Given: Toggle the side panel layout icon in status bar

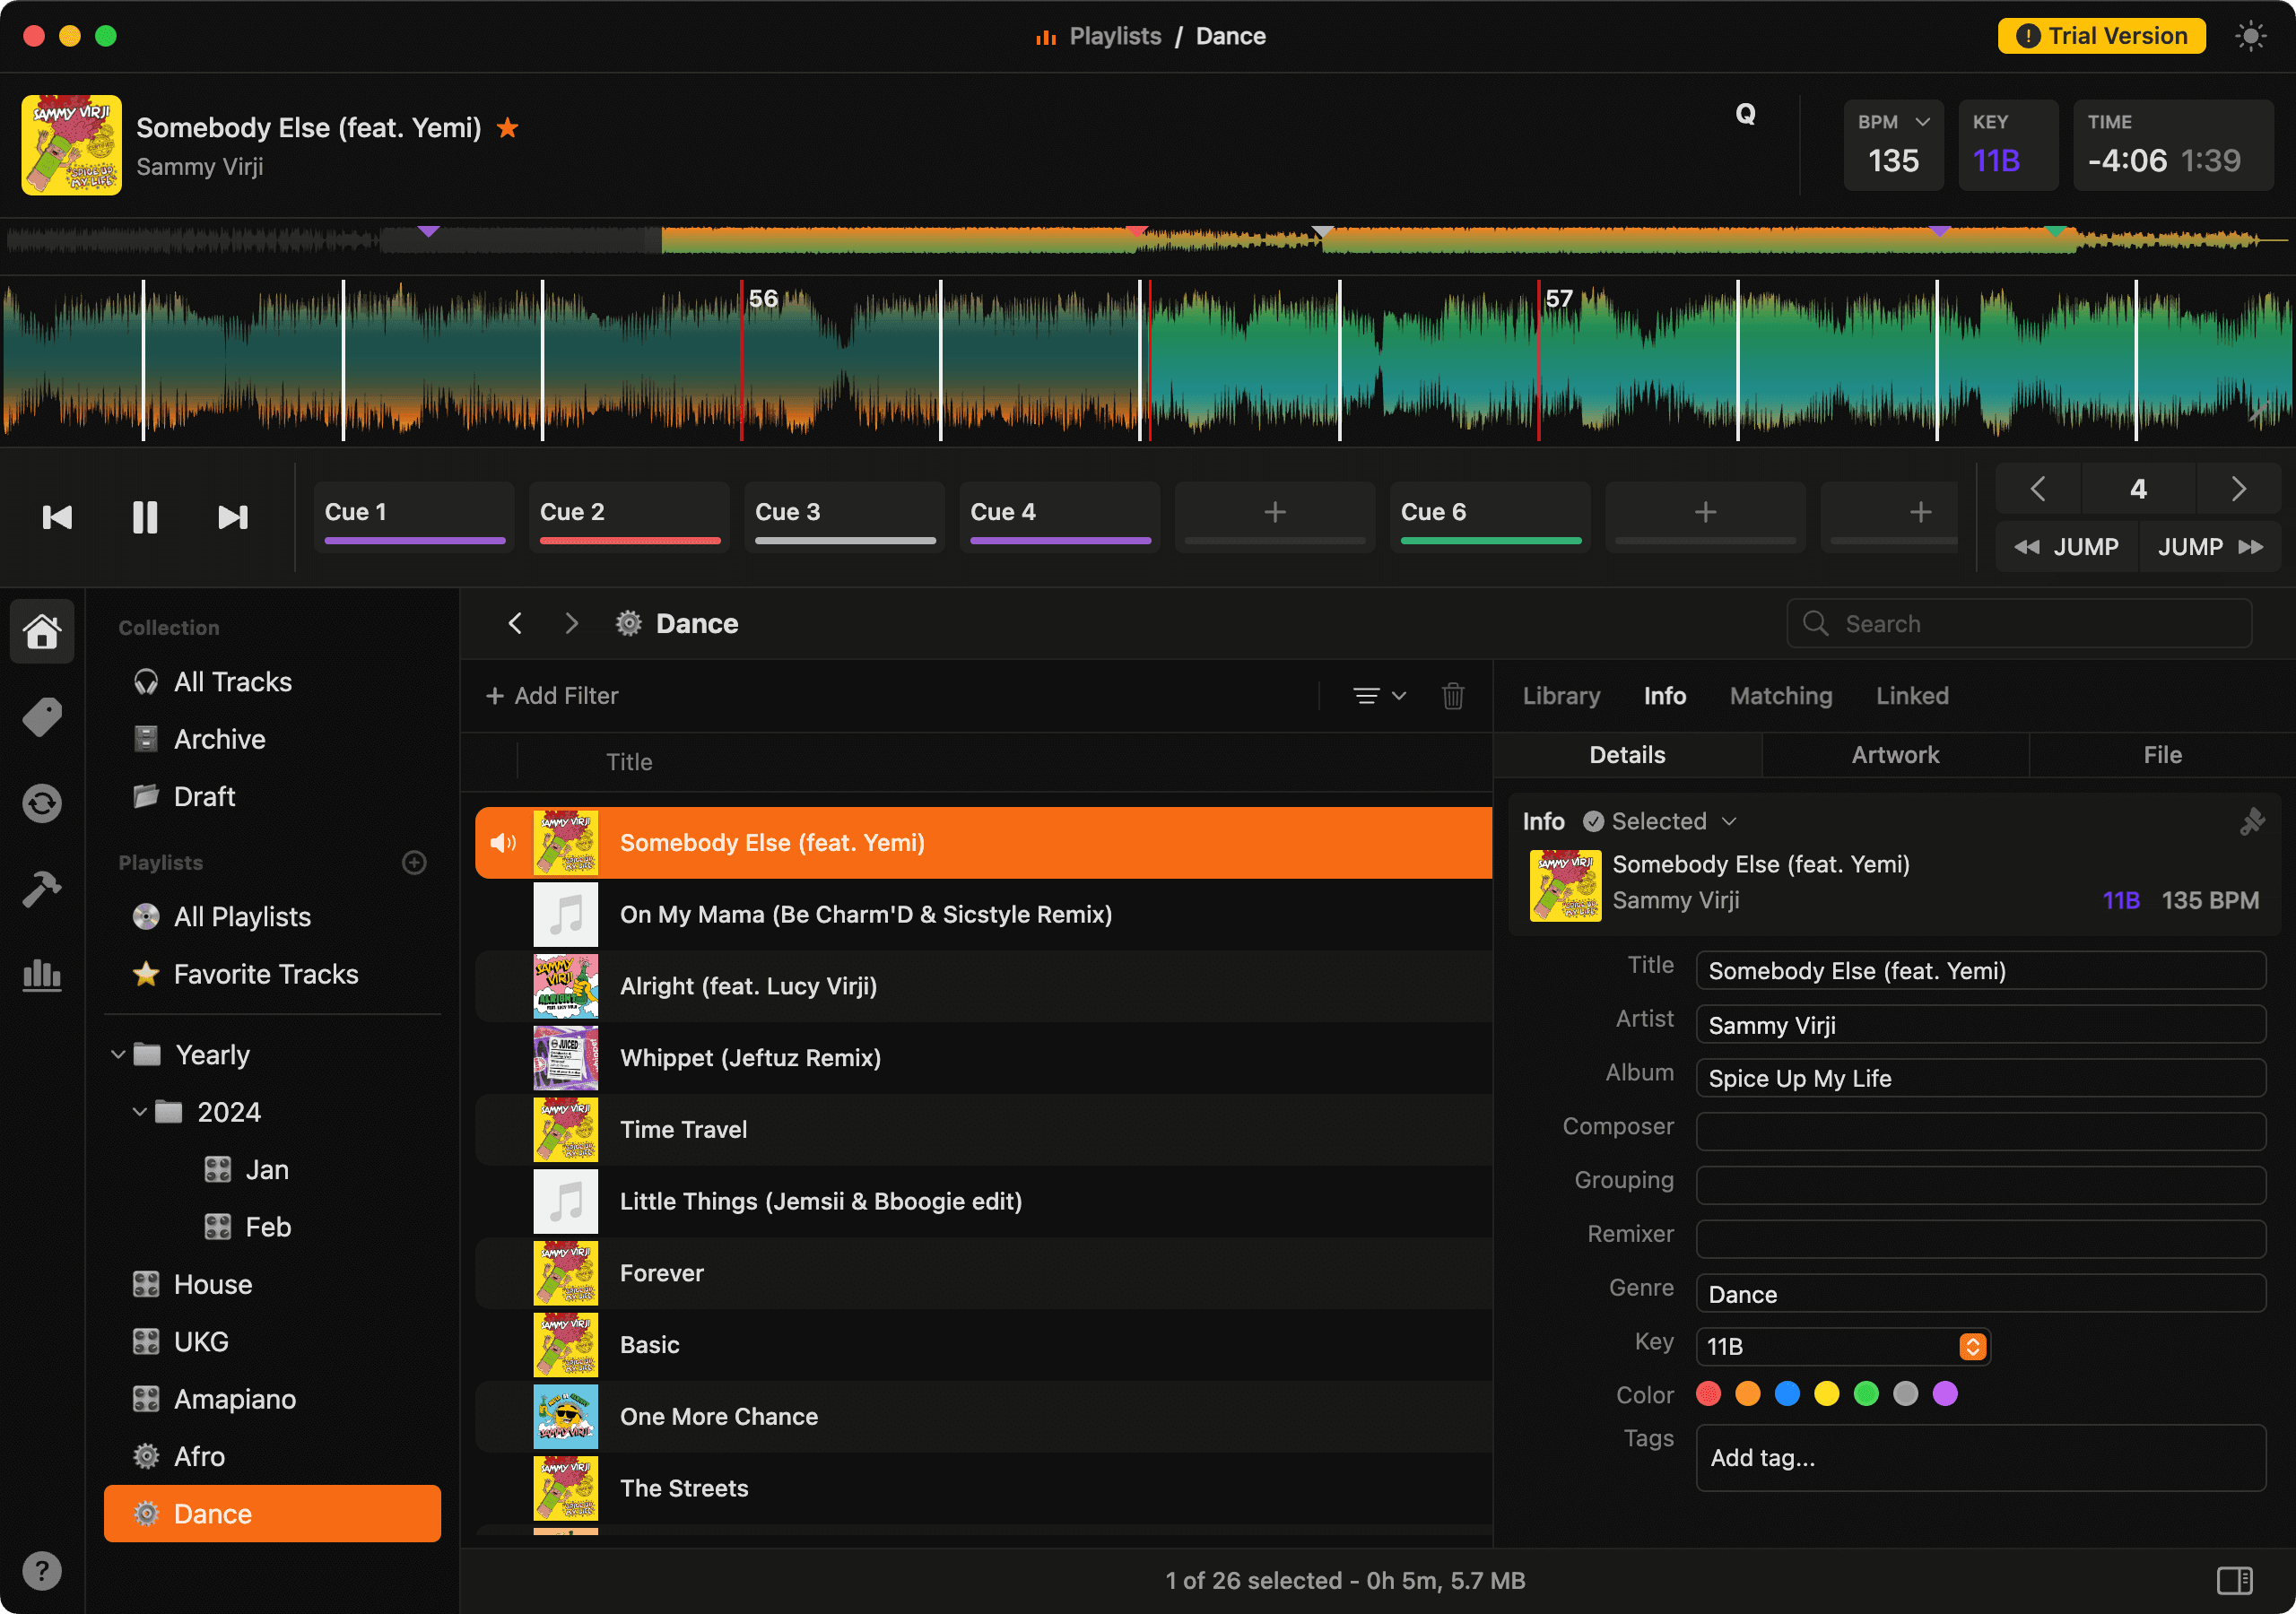Looking at the screenshot, I should point(2234,1580).
